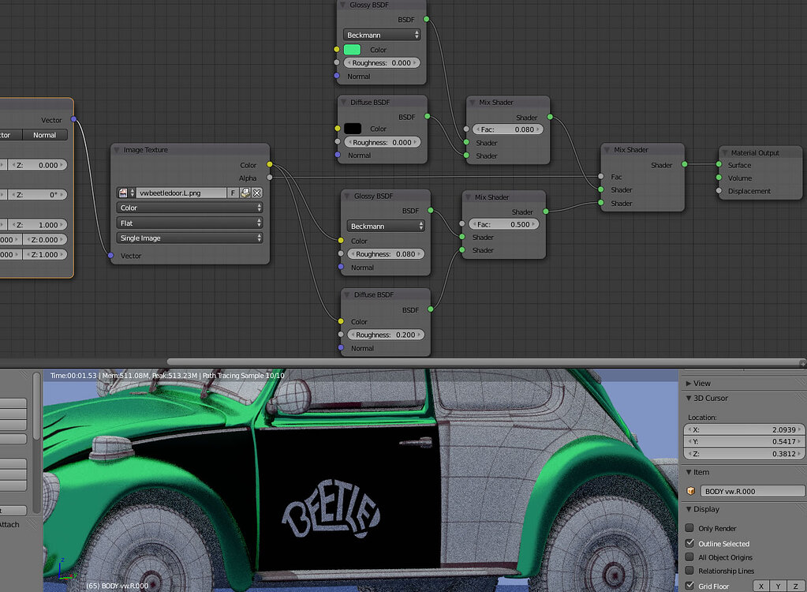807x592 pixels.
Task: Click the Fac 0.500 slider in Mix Shader
Action: pos(504,224)
